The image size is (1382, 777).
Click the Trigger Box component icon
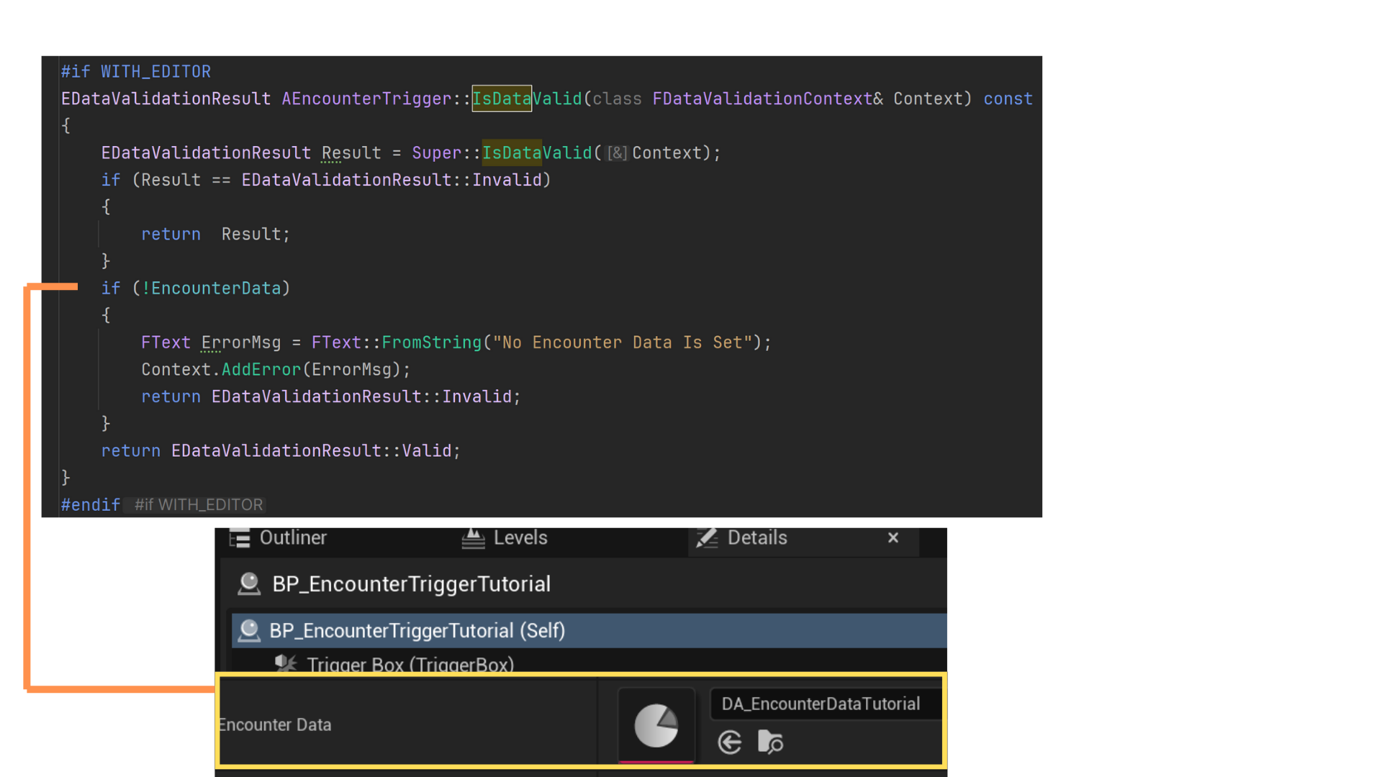(x=286, y=663)
